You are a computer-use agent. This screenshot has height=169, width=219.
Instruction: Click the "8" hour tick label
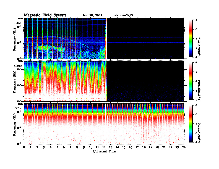tap(77, 147)
